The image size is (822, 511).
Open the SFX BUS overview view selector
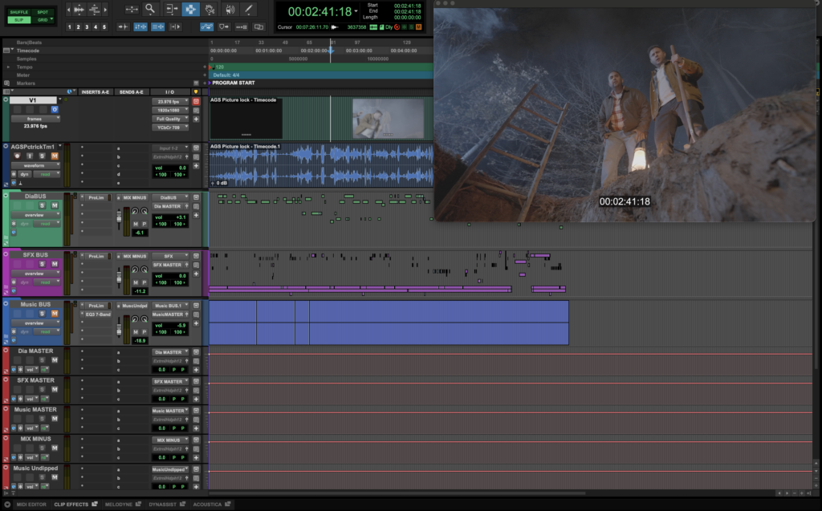point(36,273)
